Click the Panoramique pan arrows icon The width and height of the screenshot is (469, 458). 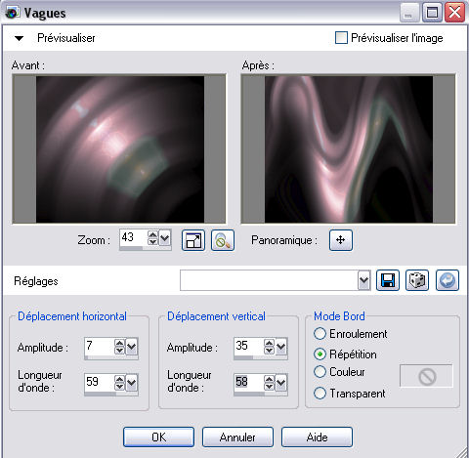coord(341,240)
